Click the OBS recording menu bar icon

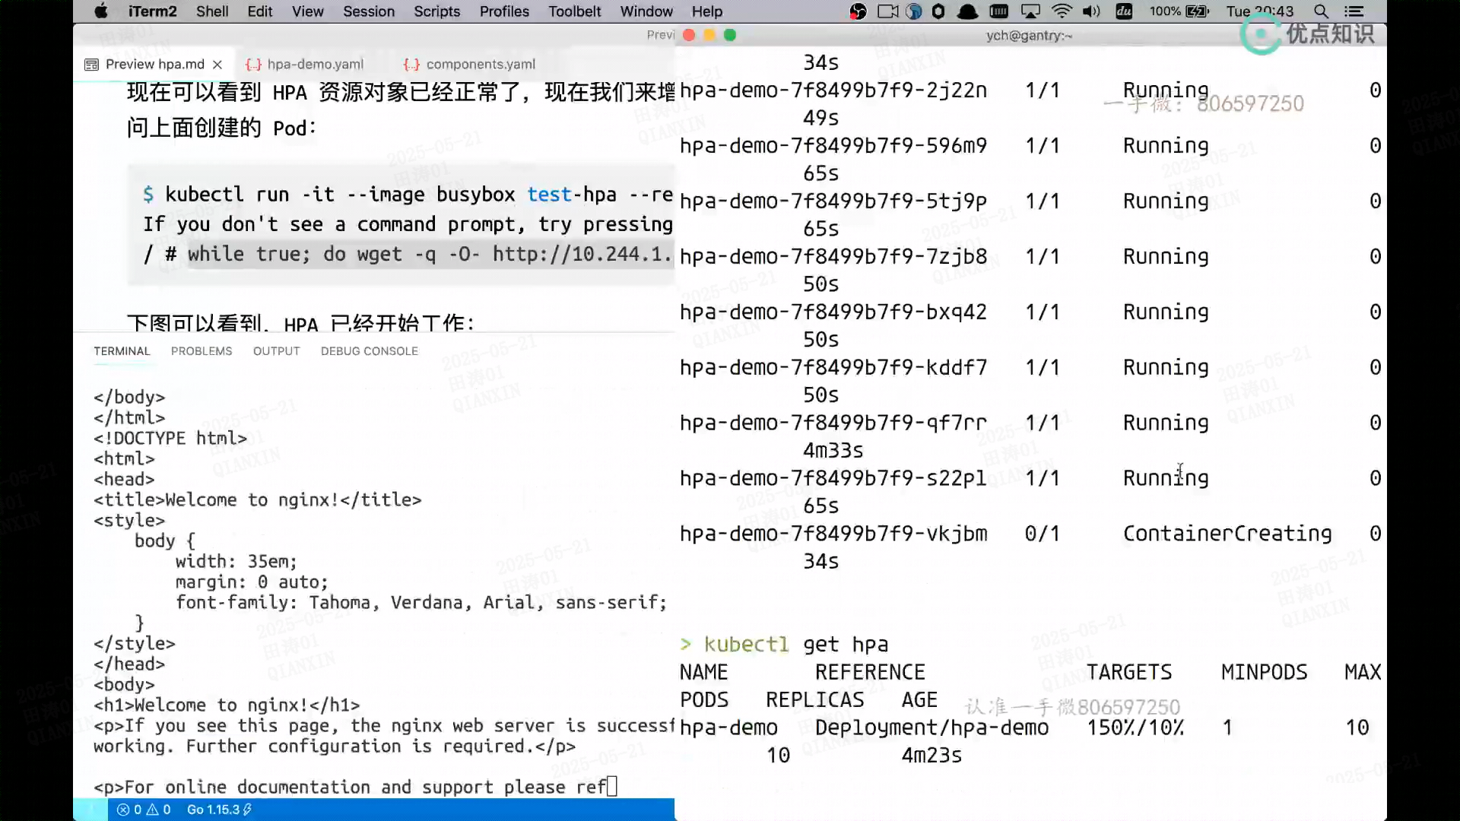pyautogui.click(x=858, y=11)
